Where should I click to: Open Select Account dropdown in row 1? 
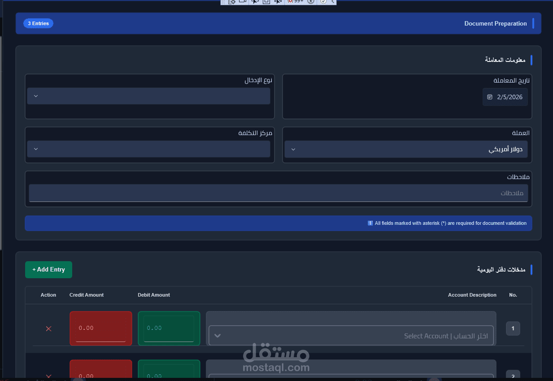351,336
